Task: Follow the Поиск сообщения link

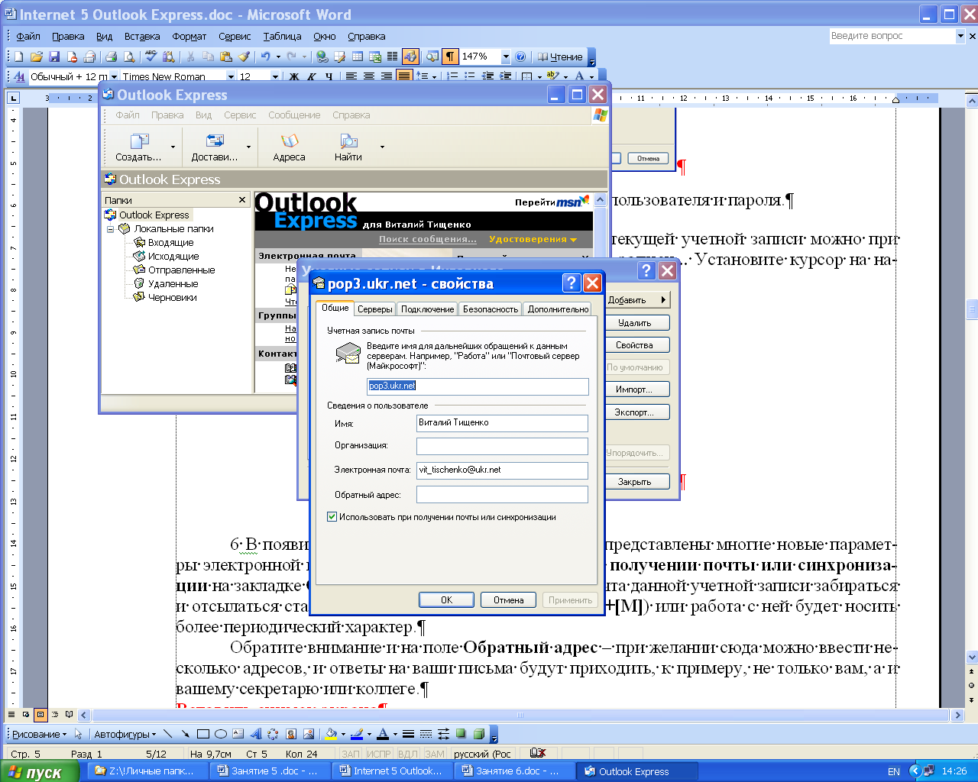Action: pyautogui.click(x=428, y=239)
